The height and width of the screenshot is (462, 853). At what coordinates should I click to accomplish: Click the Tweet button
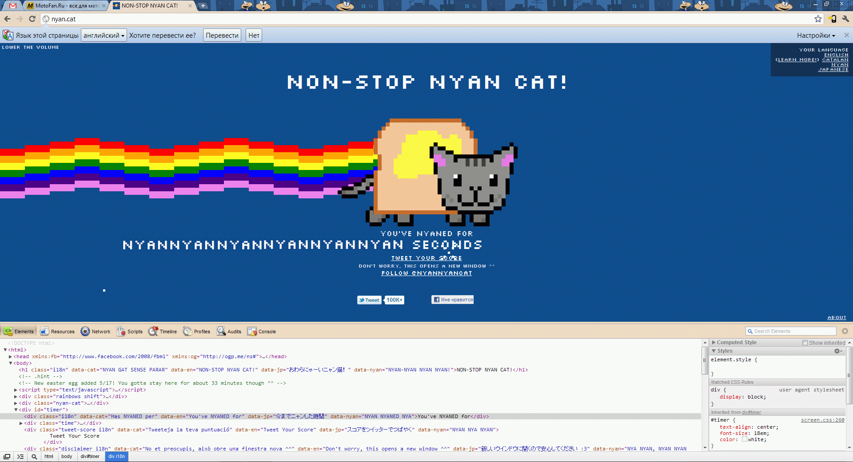(x=369, y=300)
